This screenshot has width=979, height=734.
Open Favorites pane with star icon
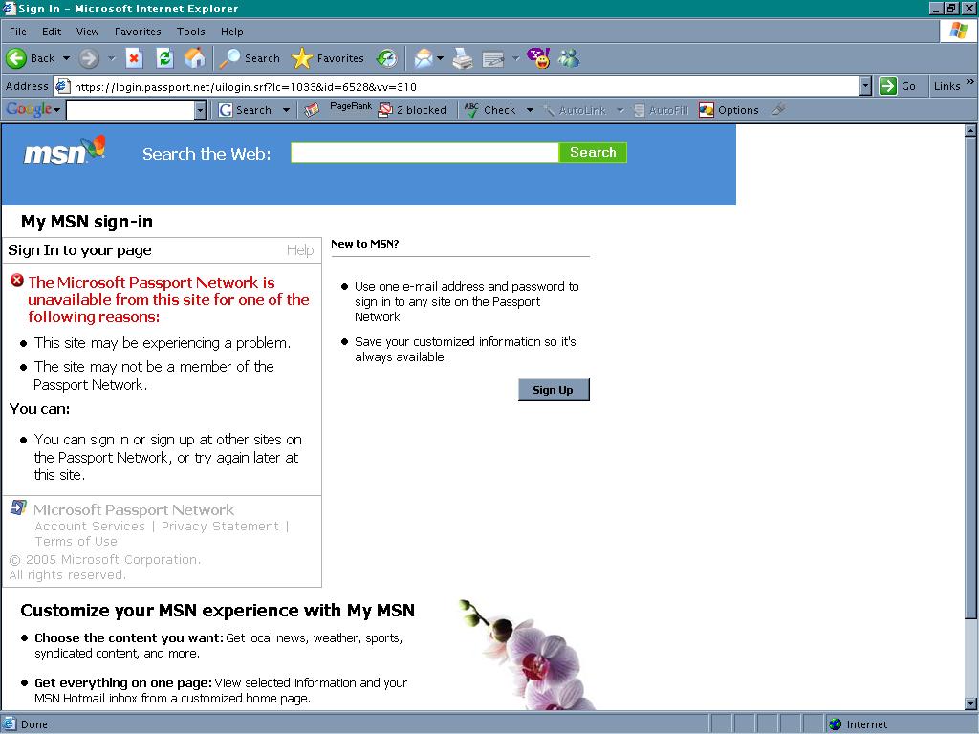point(301,58)
